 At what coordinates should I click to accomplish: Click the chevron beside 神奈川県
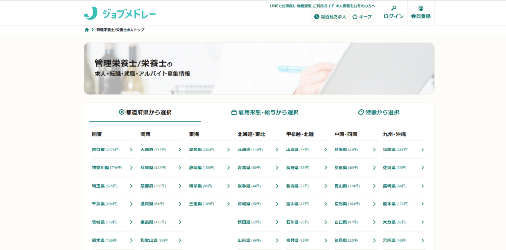pos(131,167)
